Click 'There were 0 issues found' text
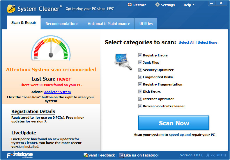The width and height of the screenshot is (230, 160). click(51, 85)
